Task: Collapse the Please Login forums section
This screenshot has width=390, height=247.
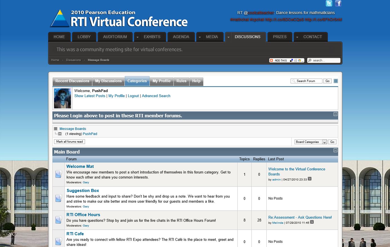Action: [335, 114]
